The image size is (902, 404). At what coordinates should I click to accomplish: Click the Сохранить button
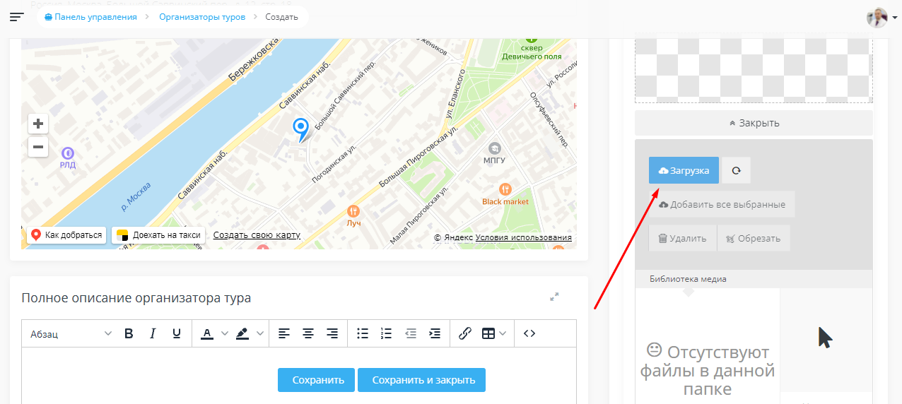[x=317, y=380]
